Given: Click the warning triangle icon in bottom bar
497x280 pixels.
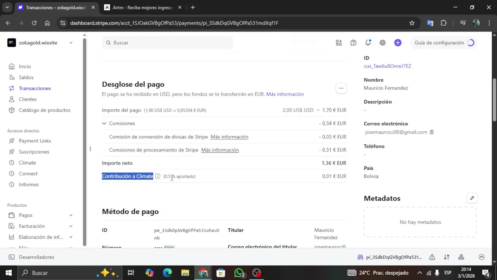Looking at the screenshot, I should (x=432, y=257).
